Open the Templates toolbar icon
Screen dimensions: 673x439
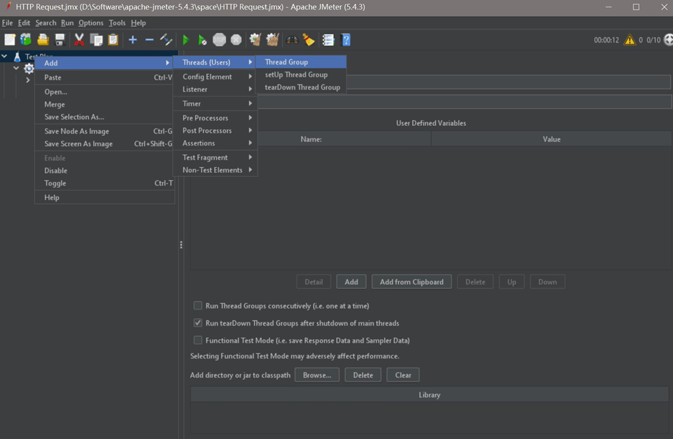tap(25, 40)
